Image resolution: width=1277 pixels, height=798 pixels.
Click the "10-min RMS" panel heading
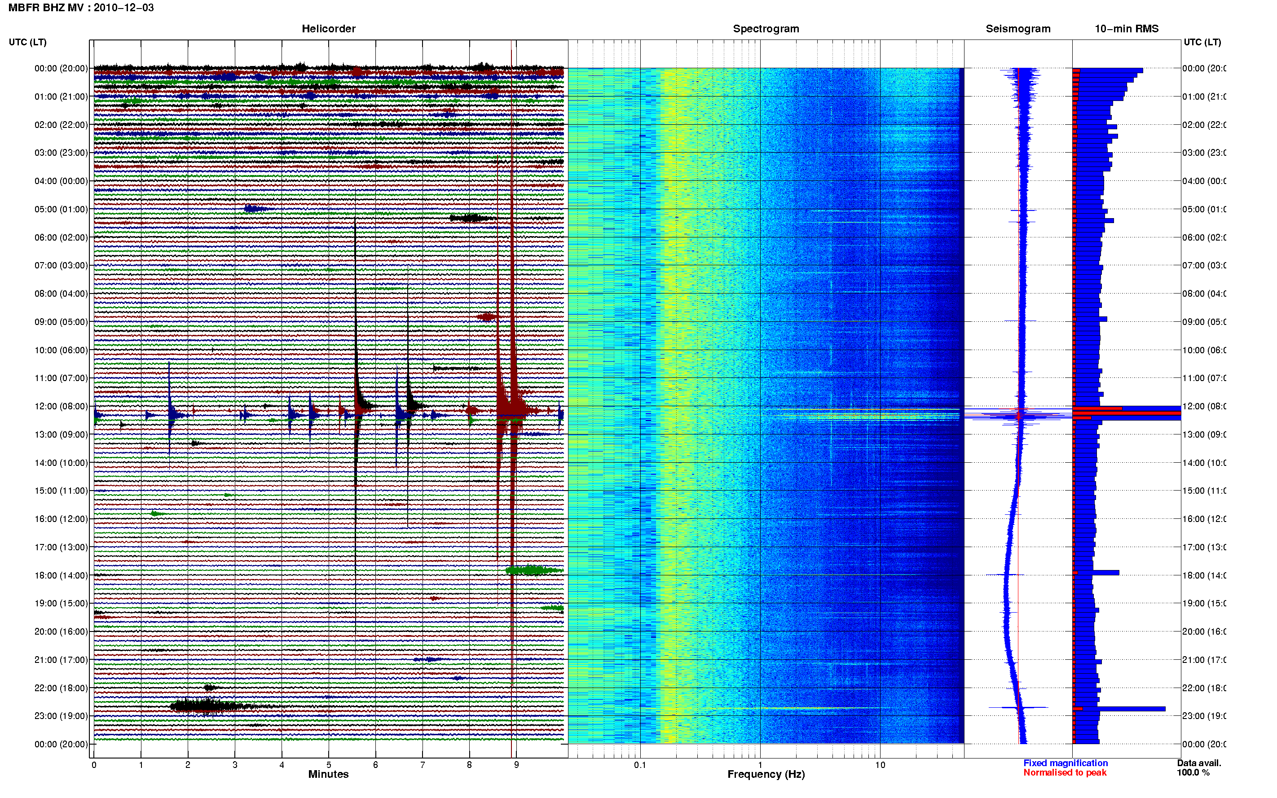pos(1127,29)
